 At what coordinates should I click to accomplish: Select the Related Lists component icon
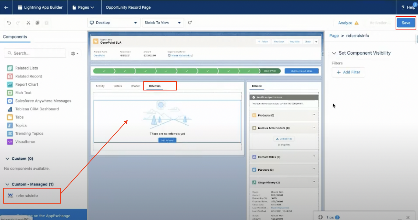point(10,68)
